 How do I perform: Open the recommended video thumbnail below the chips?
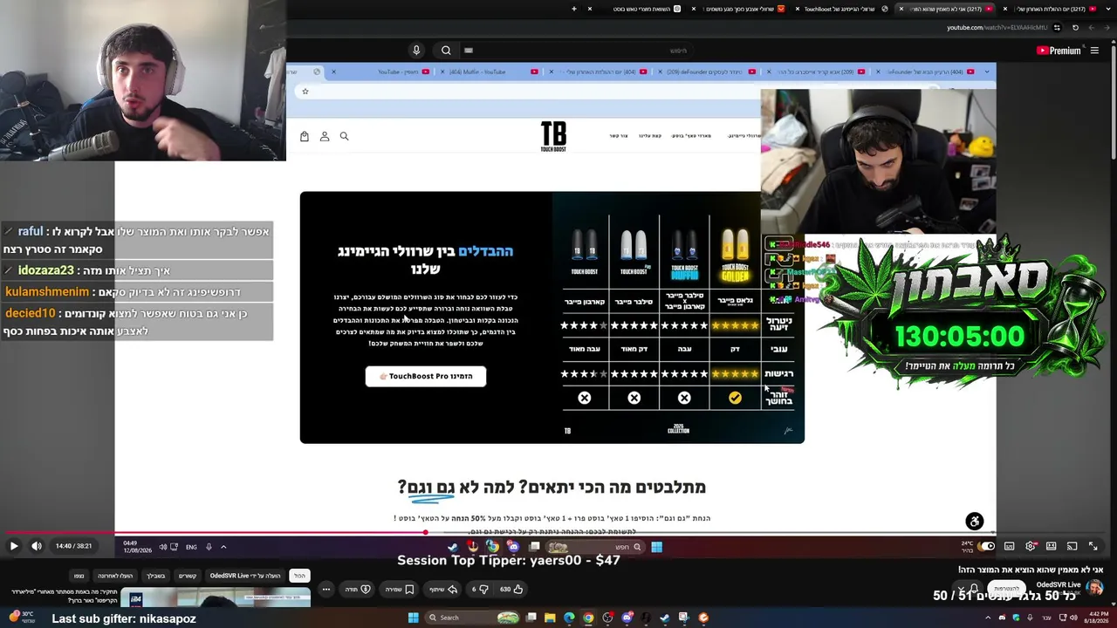pos(216,597)
